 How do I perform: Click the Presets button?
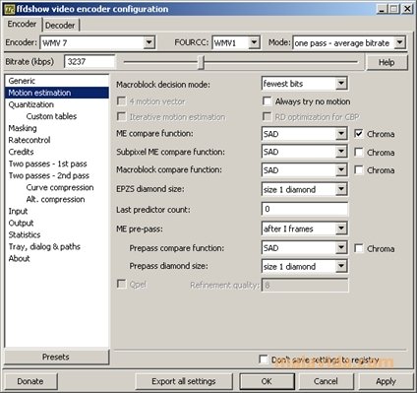pos(56,357)
